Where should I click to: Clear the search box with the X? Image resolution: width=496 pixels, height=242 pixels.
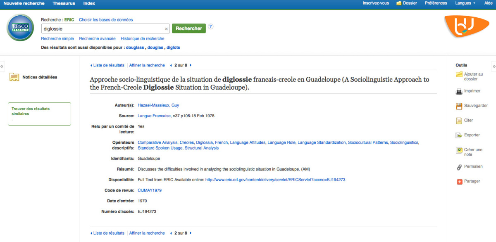tap(166, 29)
